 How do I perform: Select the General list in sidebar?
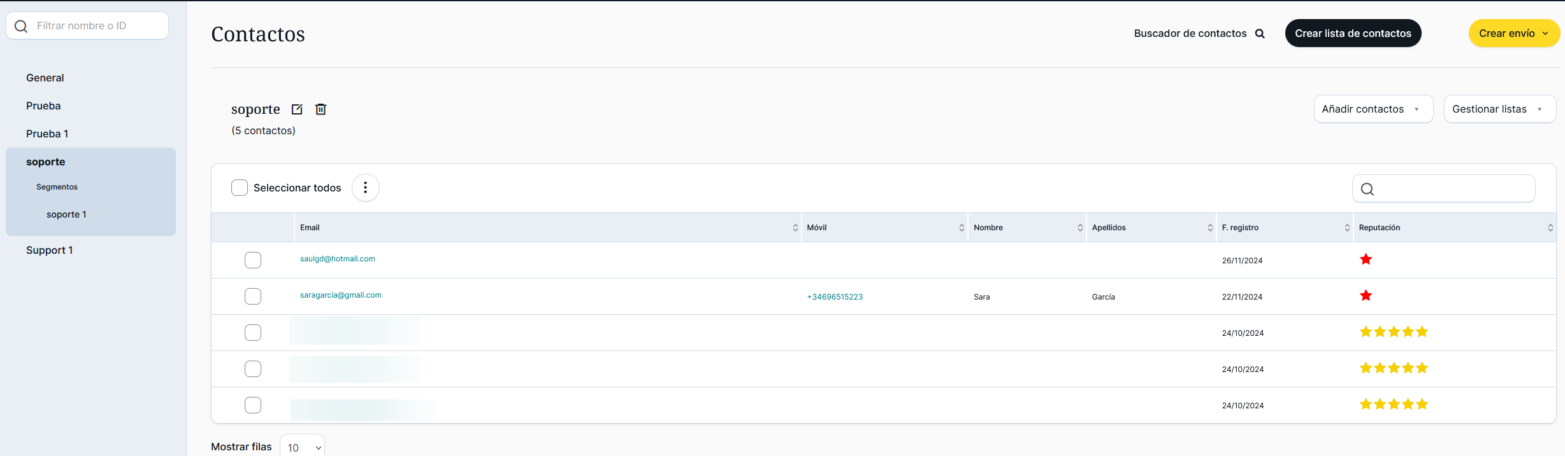coord(45,78)
